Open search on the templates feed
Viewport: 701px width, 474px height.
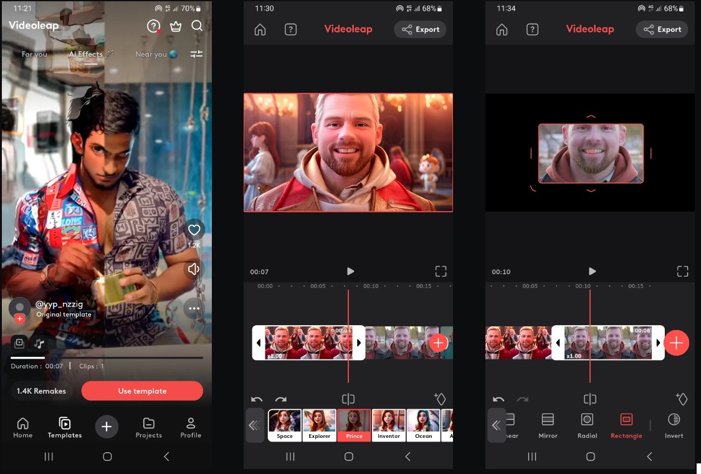click(x=197, y=26)
